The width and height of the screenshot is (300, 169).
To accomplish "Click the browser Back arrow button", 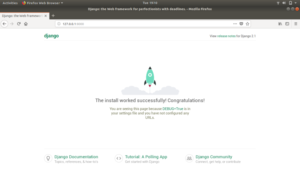I will click(4, 24).
